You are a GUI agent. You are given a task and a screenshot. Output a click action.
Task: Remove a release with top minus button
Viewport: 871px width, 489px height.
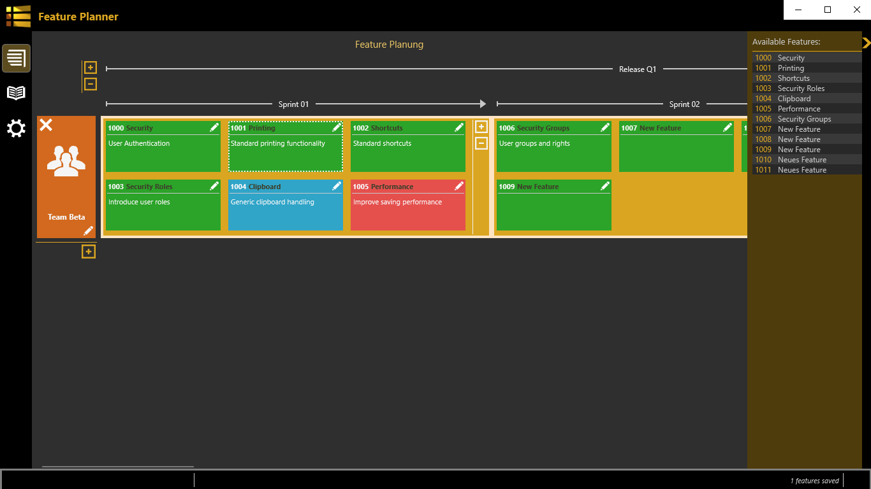point(91,84)
